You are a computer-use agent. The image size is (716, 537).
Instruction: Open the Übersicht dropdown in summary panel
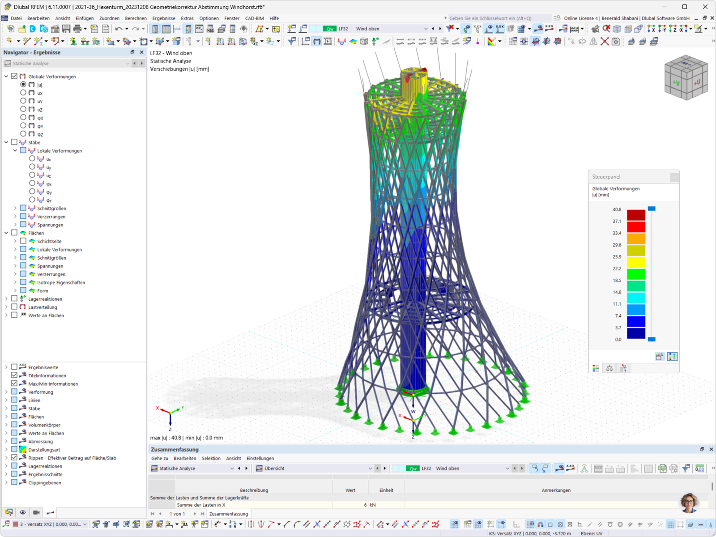(314, 468)
